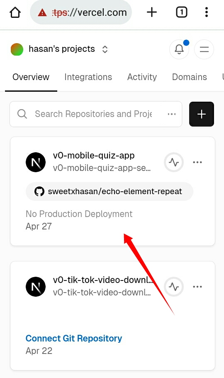The height and width of the screenshot is (378, 224).
Task: Open sweetxhasan/echo-element-repeat GitHub repo link
Action: pyautogui.click(x=110, y=191)
